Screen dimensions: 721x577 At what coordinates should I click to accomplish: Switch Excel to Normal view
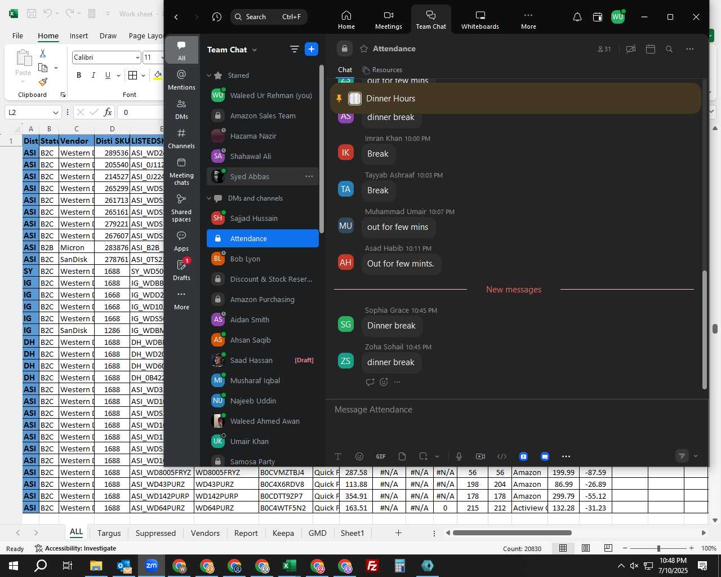[x=563, y=548]
